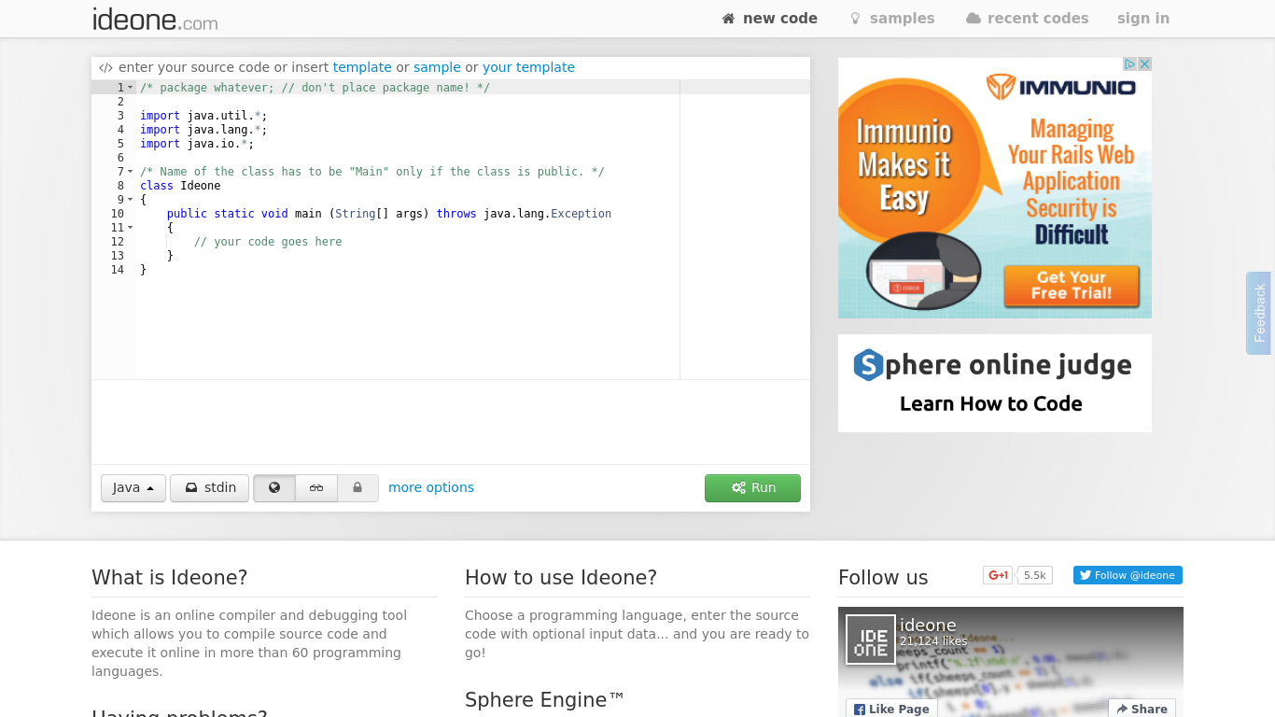Click the AdChoices triangle icon
The width and height of the screenshot is (1275, 717).
click(1129, 64)
